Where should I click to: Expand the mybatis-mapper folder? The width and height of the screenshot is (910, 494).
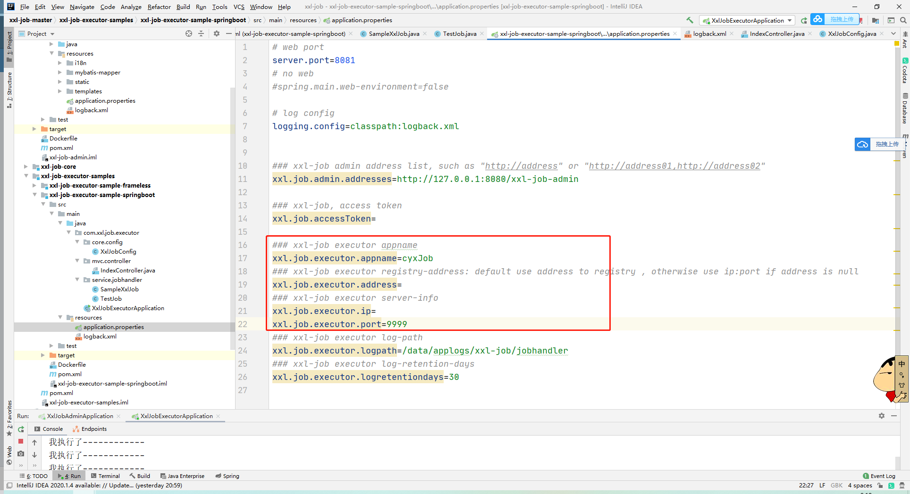(60, 72)
